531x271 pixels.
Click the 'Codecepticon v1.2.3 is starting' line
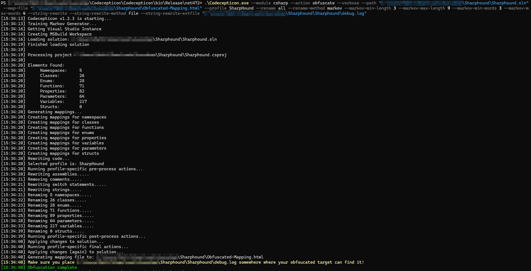(x=69, y=19)
